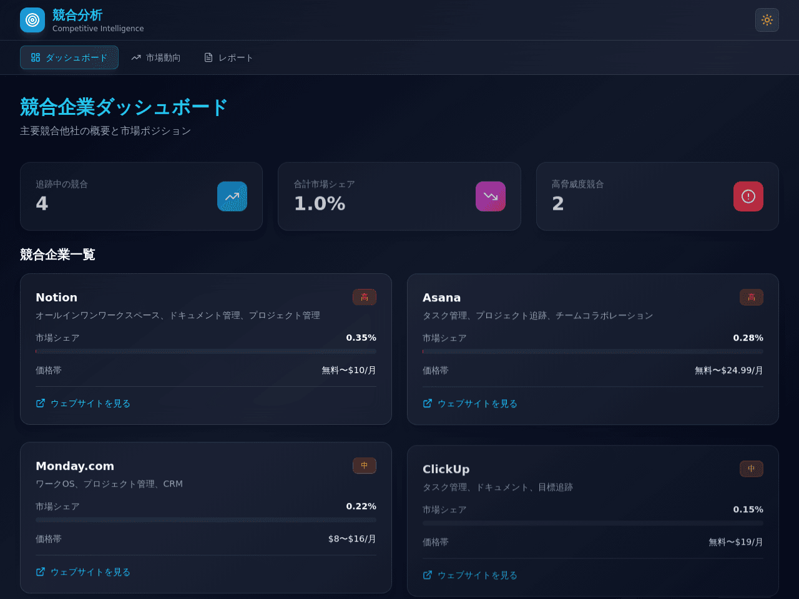Open Asana's ウェブサイトを見る link

coord(470,404)
